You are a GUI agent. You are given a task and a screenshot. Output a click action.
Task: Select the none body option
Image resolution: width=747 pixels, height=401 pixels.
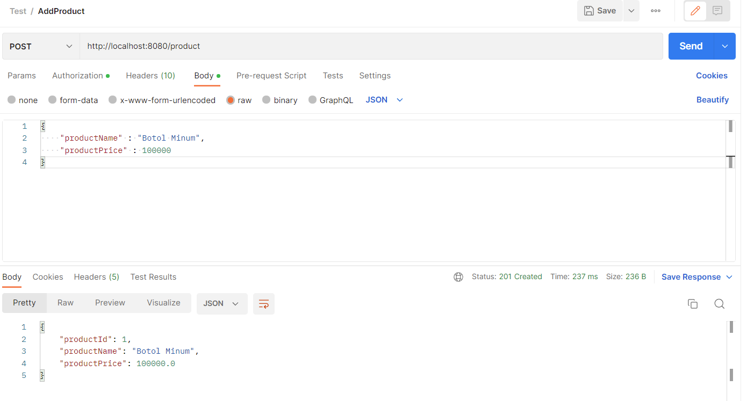point(23,100)
